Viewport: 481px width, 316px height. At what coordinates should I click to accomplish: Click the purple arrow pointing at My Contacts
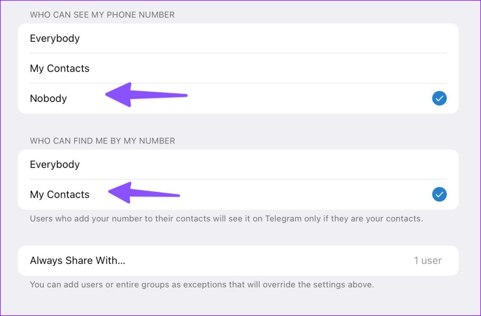click(144, 193)
